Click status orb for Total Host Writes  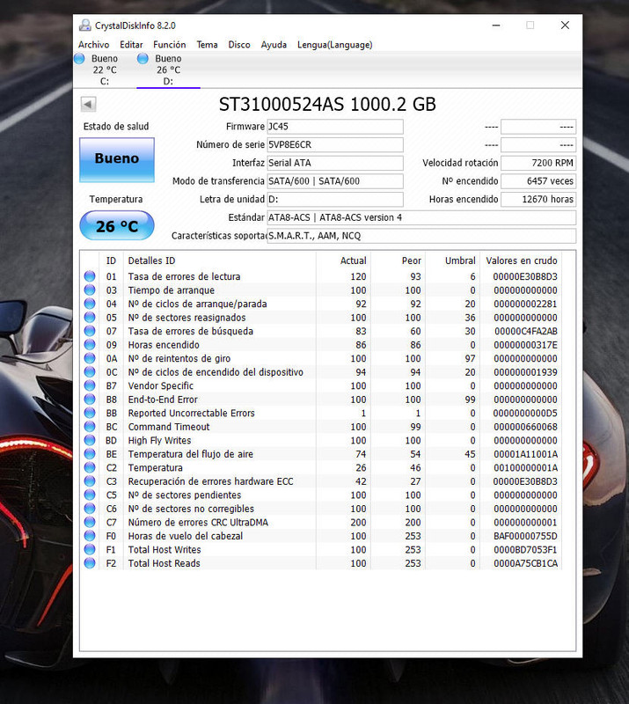point(90,549)
